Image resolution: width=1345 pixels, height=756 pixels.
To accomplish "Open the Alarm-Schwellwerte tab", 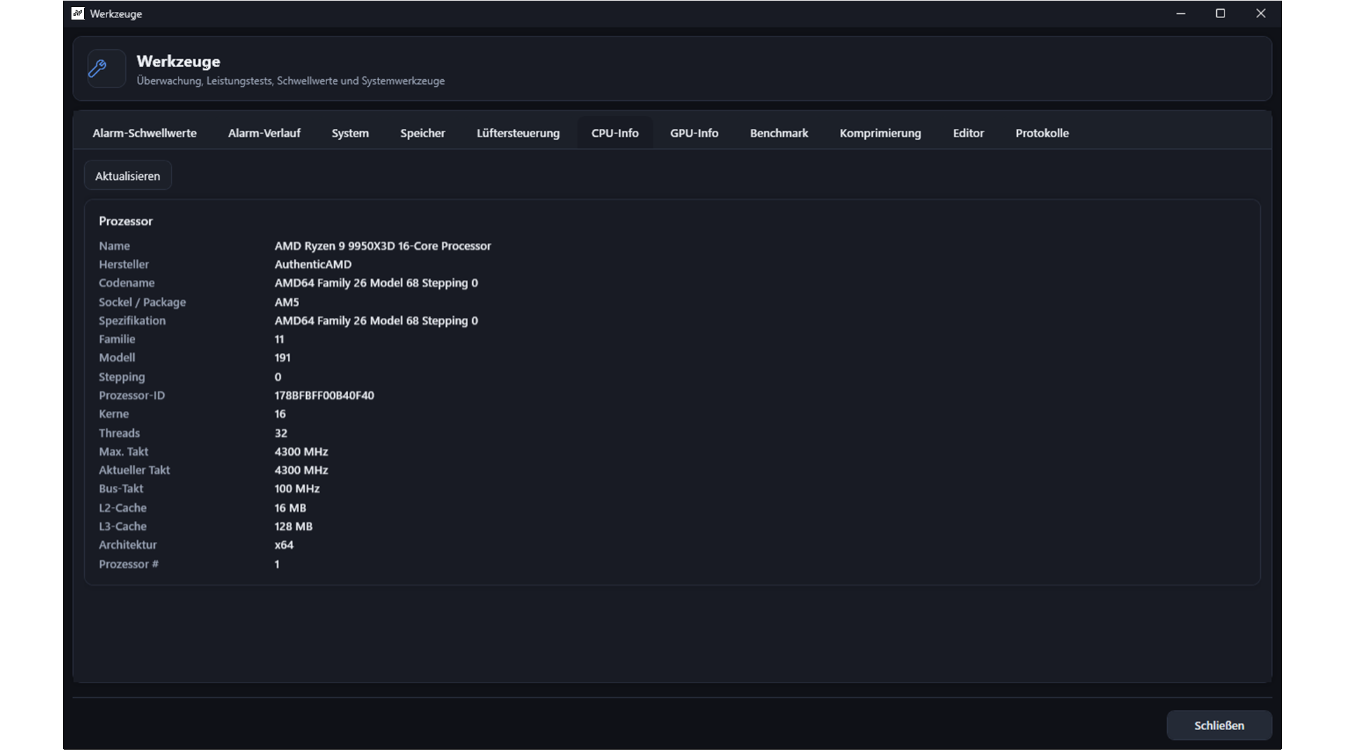I will [x=144, y=133].
